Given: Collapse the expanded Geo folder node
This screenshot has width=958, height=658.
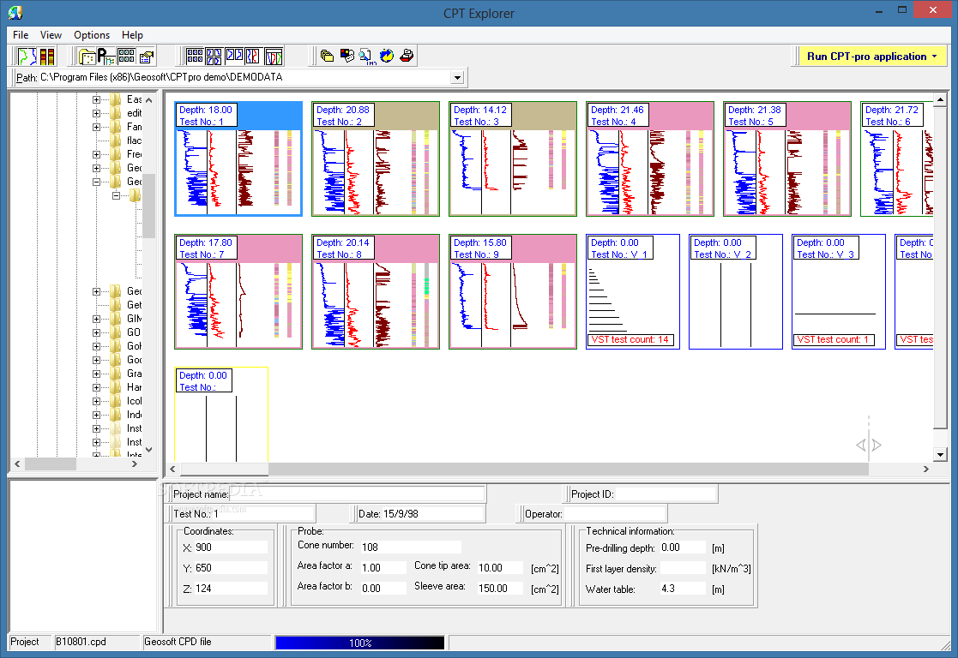Looking at the screenshot, I should [x=97, y=182].
